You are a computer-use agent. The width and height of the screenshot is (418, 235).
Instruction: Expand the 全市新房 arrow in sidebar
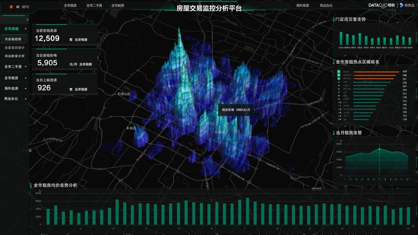26,78
